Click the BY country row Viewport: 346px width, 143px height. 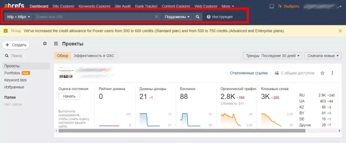pyautogui.click(x=317, y=113)
